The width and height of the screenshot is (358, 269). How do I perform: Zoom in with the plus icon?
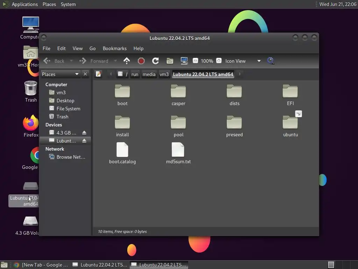point(219,61)
